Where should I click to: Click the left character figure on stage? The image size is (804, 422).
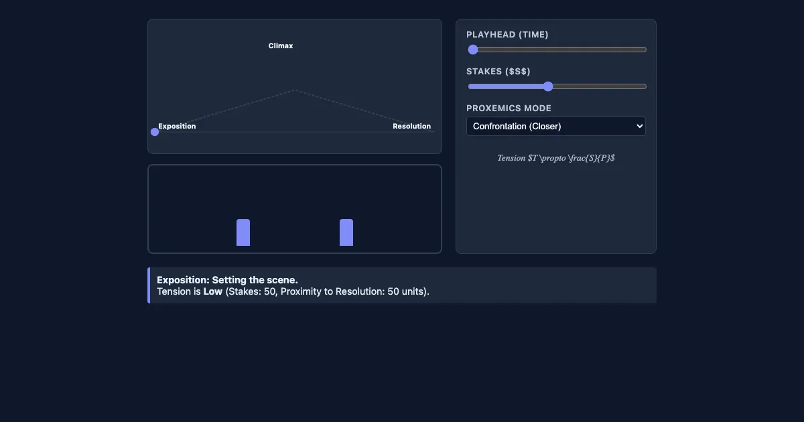click(x=243, y=232)
